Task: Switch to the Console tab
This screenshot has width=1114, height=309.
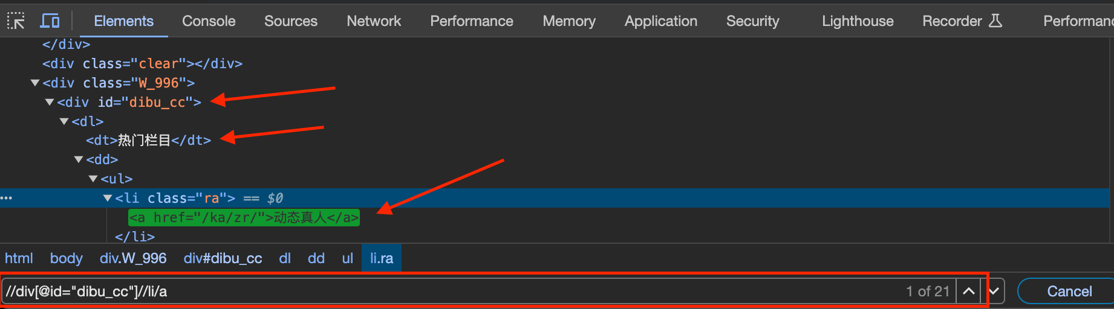Action: pos(209,21)
